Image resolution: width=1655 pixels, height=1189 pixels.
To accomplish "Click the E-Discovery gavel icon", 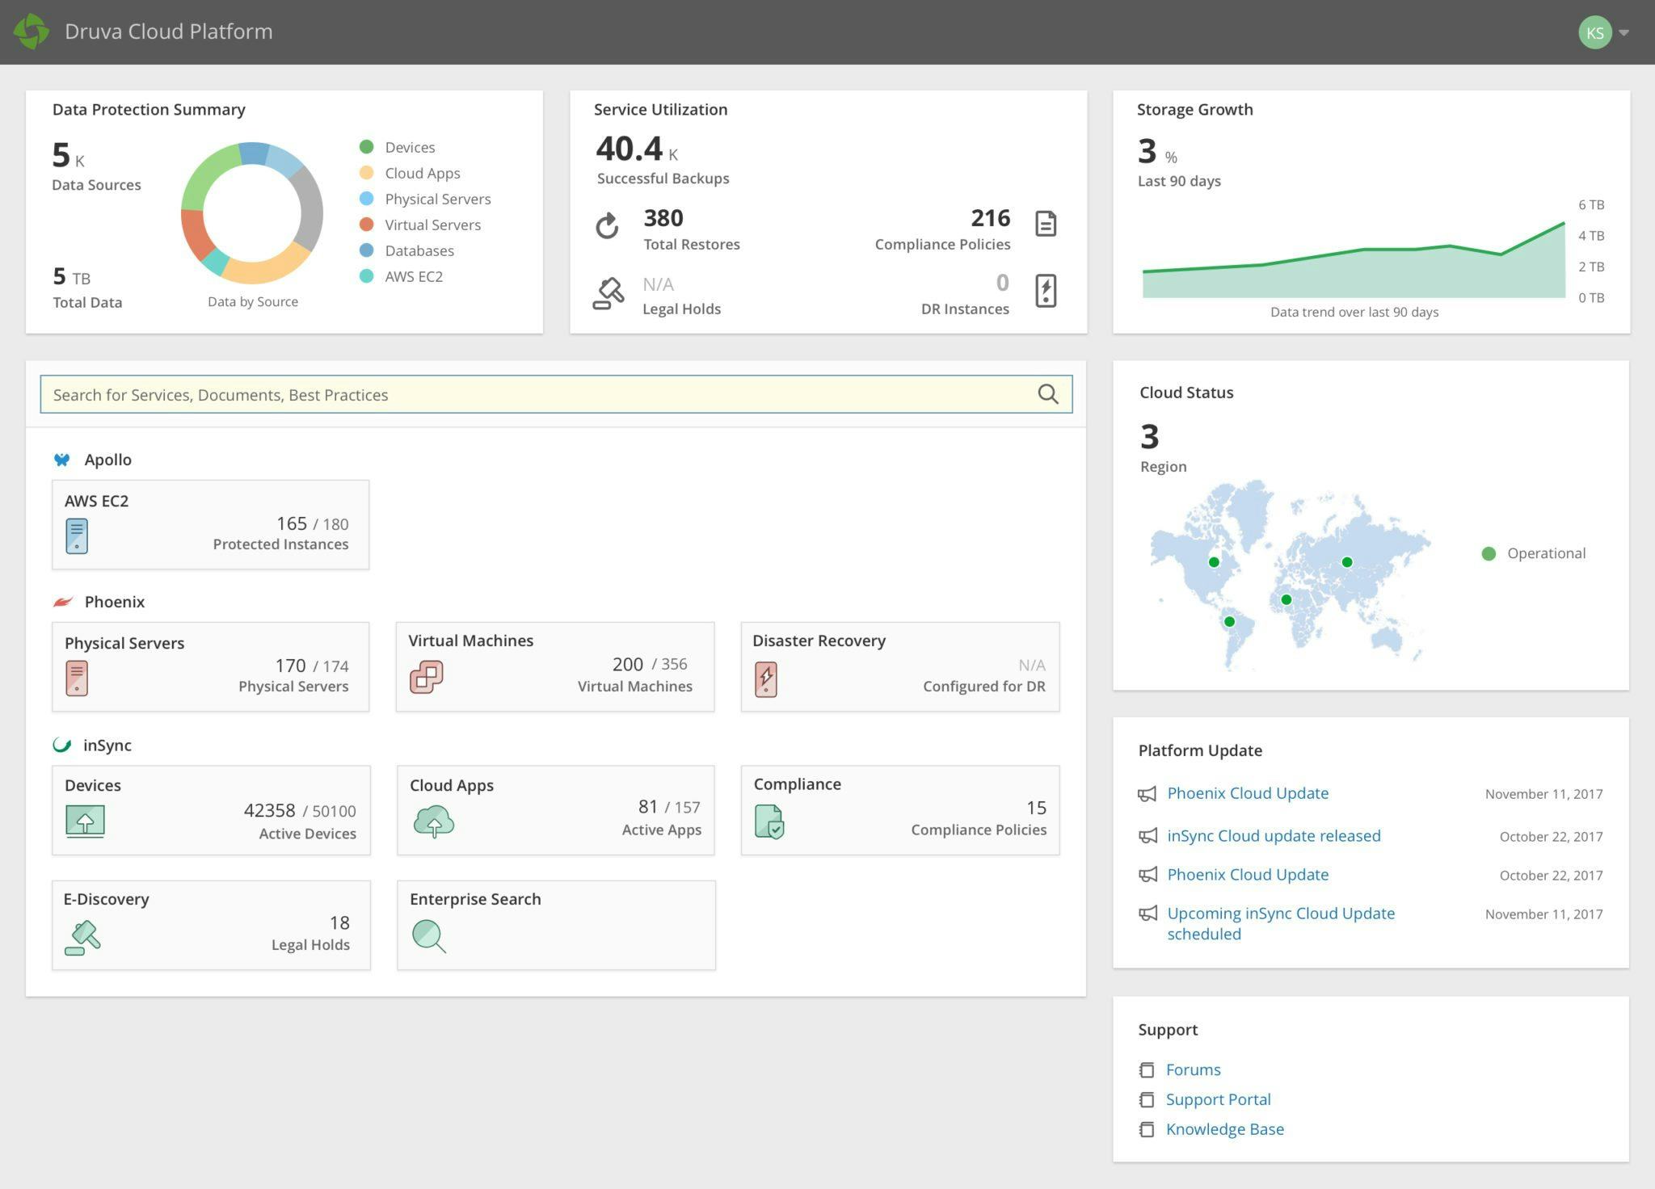I will (x=82, y=935).
